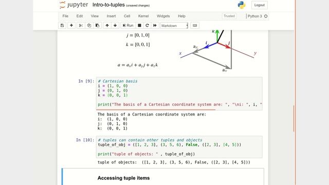Click the Trusted notebook indicator

(x=229, y=16)
